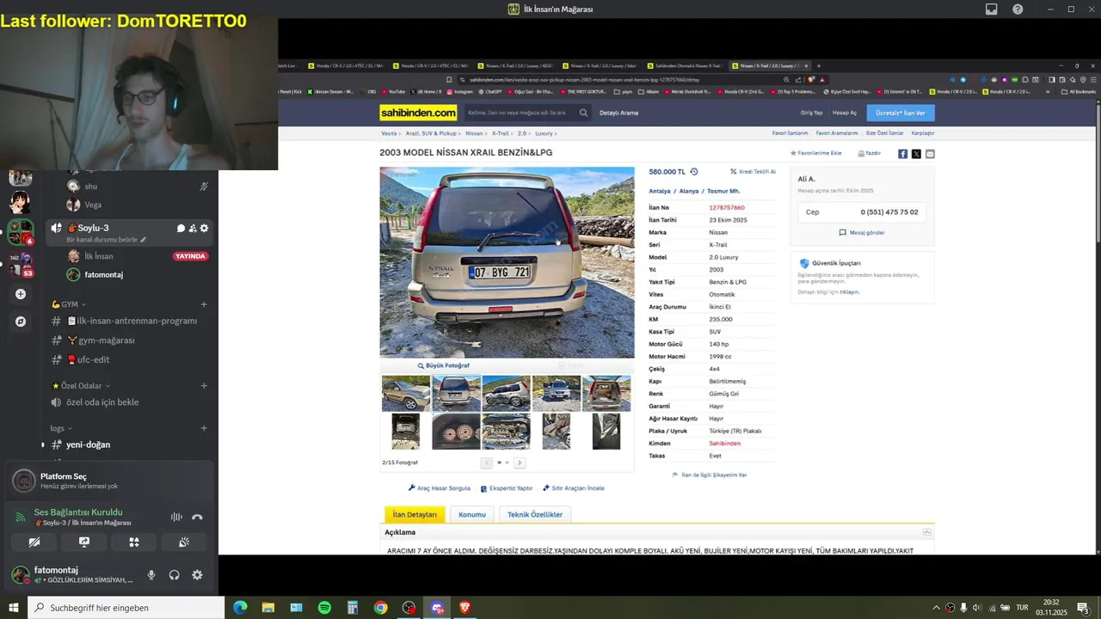The image size is (1101, 619).
Task: Collapse the GYM category
Action: tap(68, 304)
